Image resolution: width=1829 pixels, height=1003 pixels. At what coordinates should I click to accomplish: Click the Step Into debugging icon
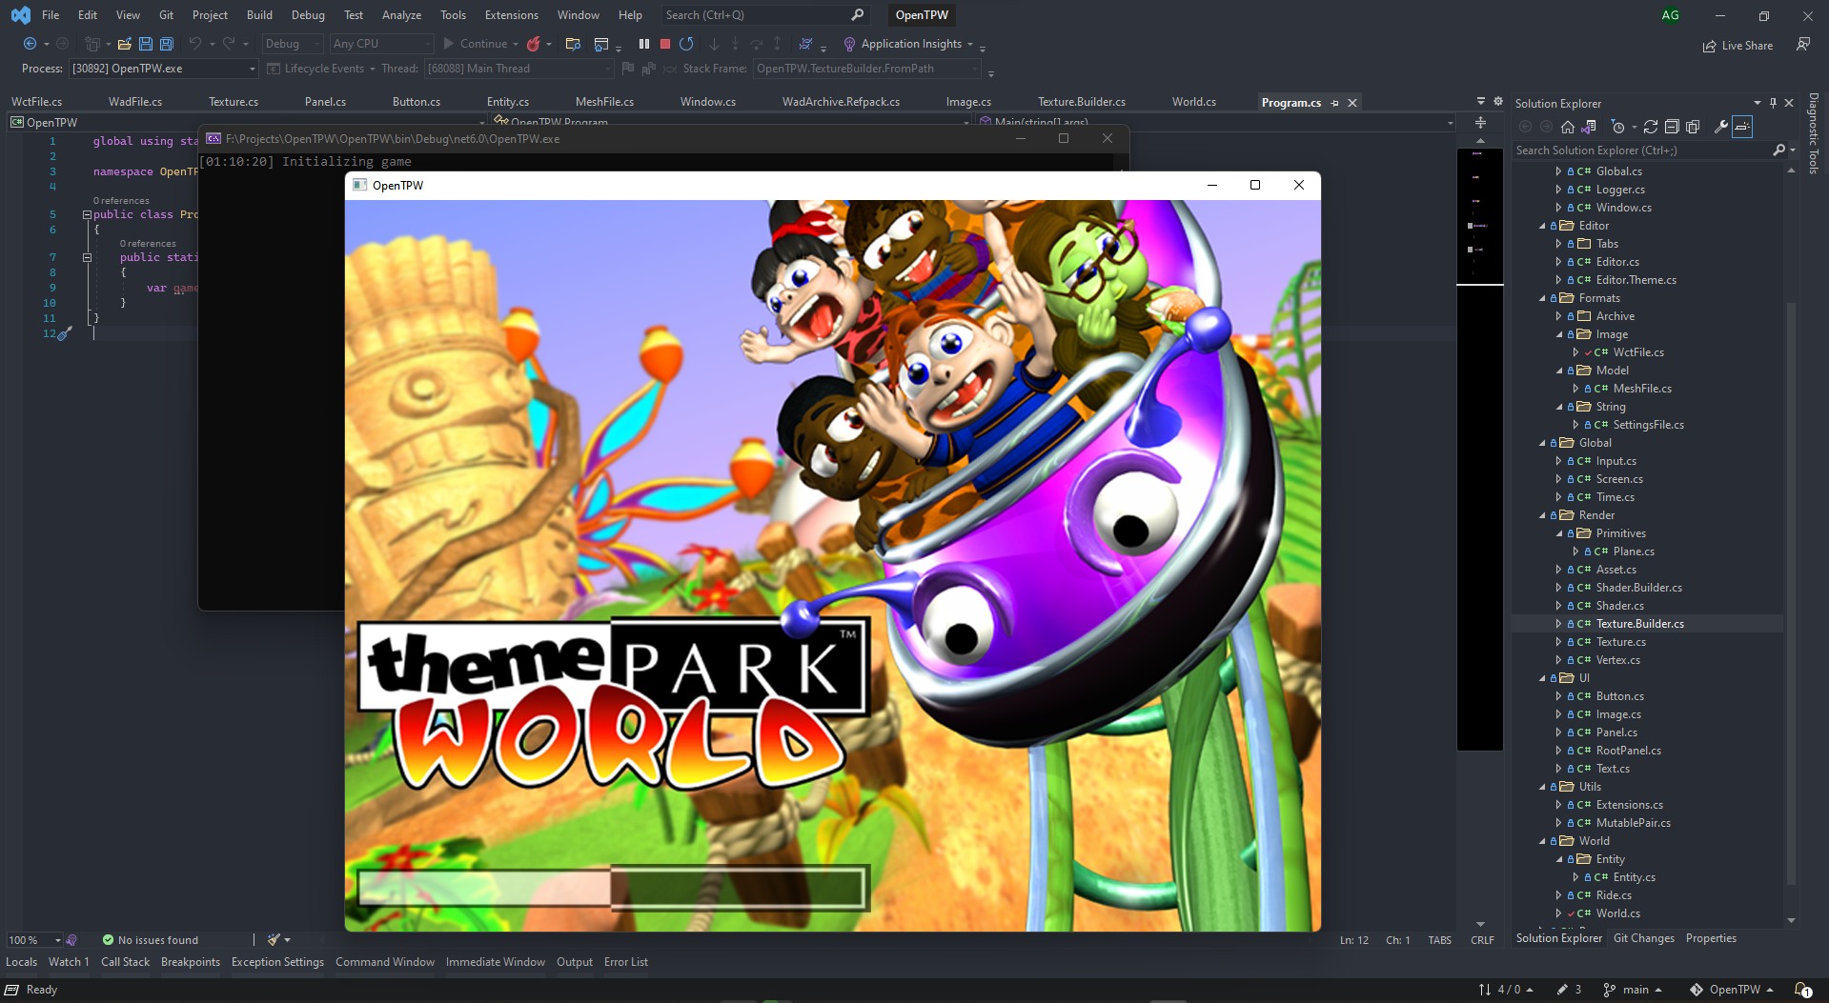[x=736, y=44]
